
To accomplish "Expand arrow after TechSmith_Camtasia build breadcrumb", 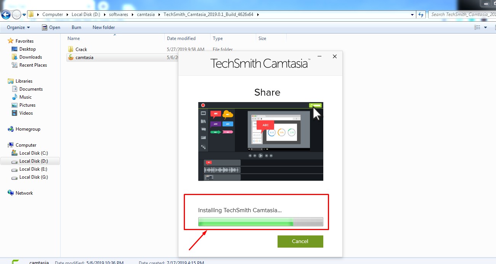I will (258, 14).
